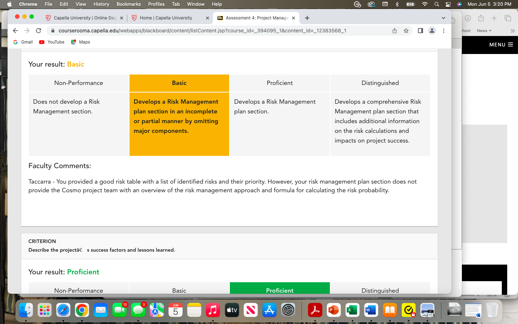
Task: Launch PowerPoint from the Dock
Action: pyautogui.click(x=334, y=310)
